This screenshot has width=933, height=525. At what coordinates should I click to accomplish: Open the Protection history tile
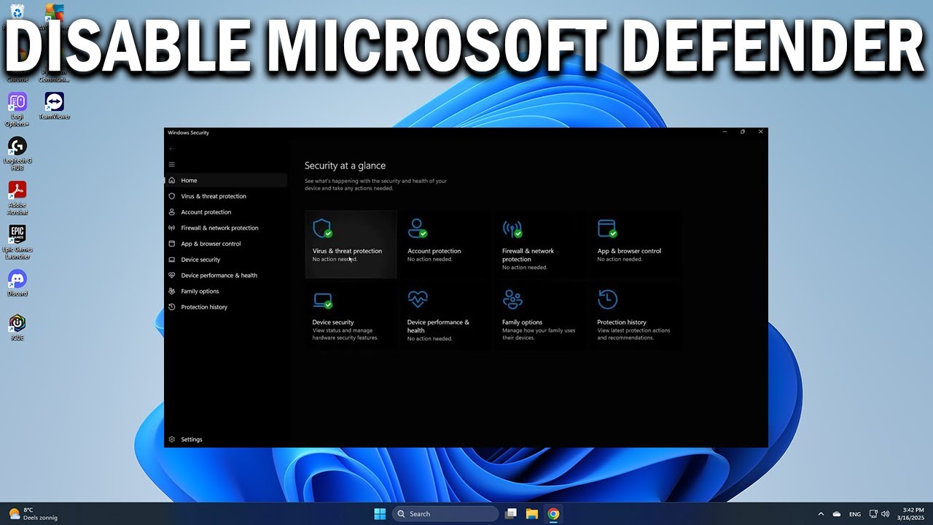point(635,316)
